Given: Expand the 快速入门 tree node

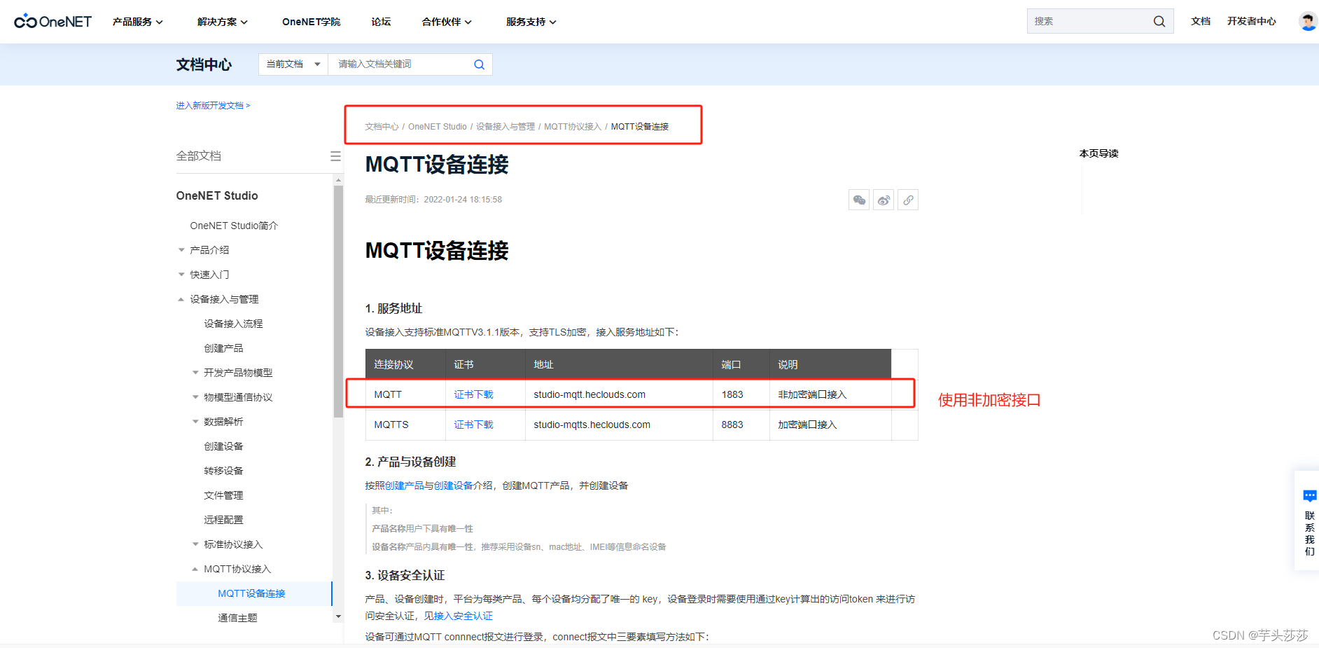Looking at the screenshot, I should [x=181, y=275].
